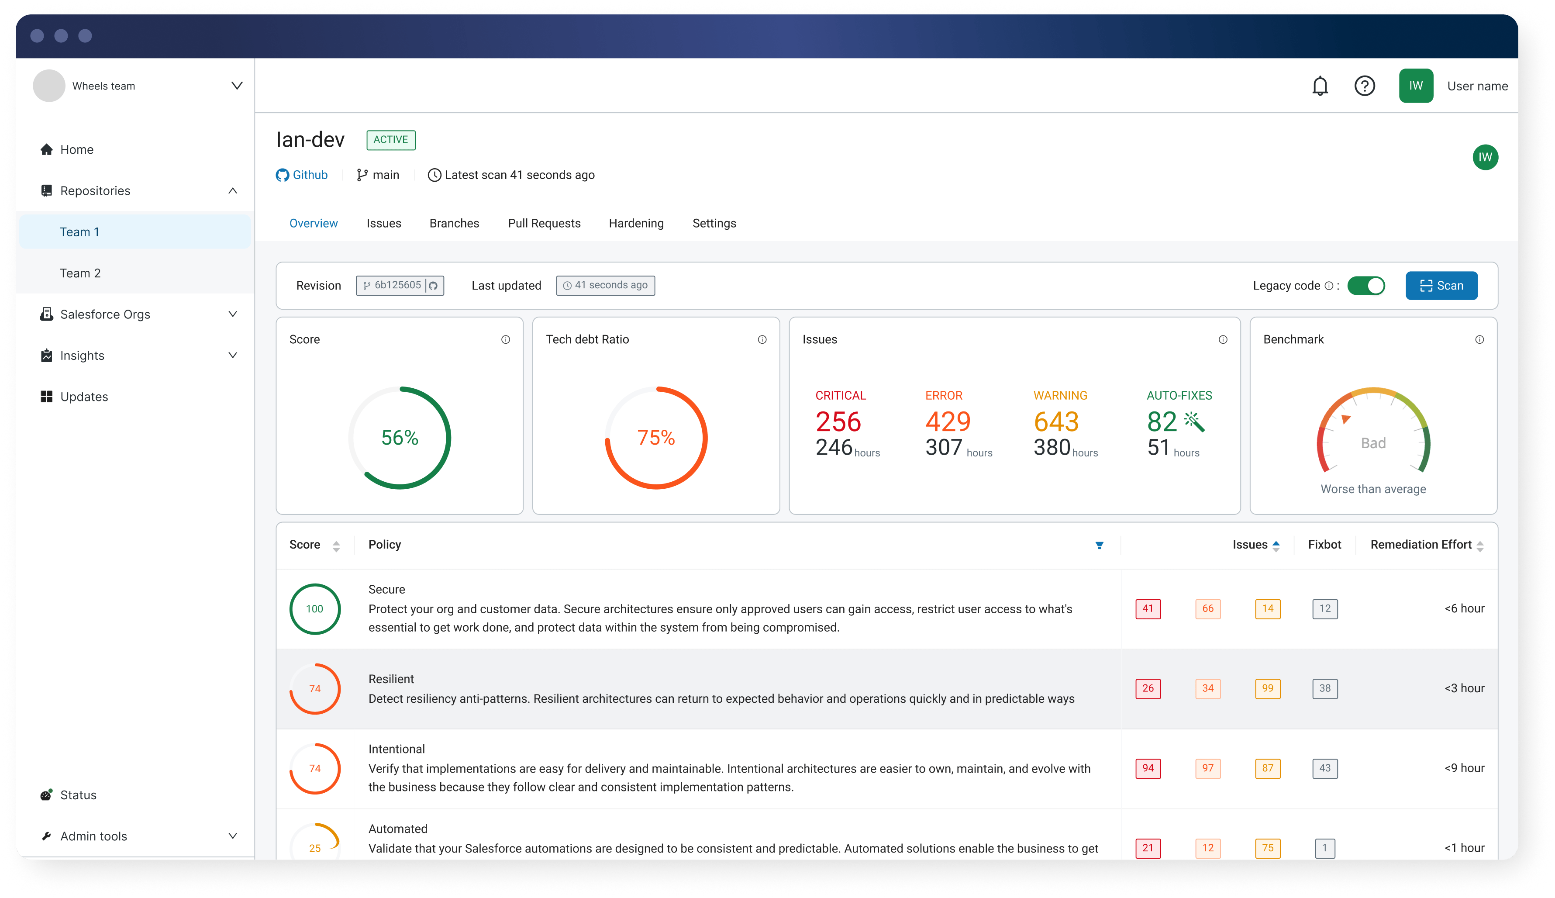The image size is (1555, 898).
Task: Click the help question mark icon
Action: (x=1365, y=86)
